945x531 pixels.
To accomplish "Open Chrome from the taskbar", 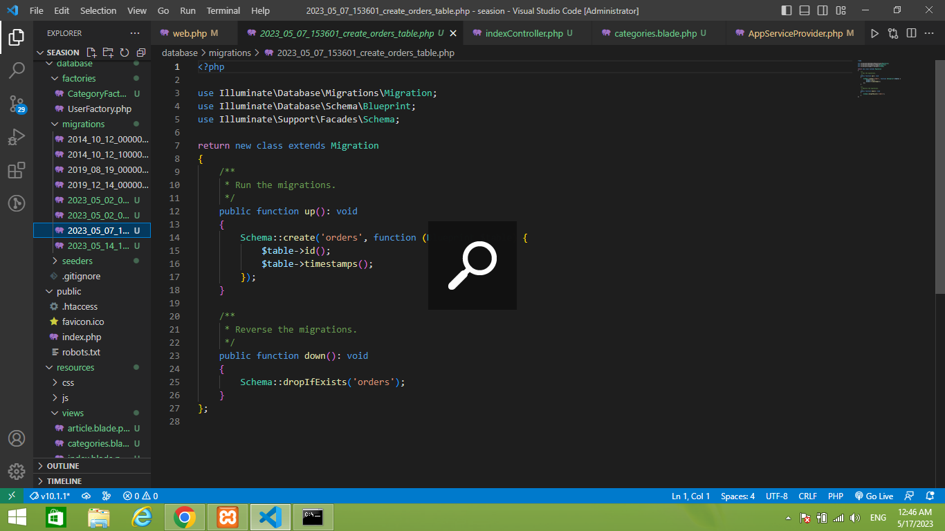I will pos(184,517).
